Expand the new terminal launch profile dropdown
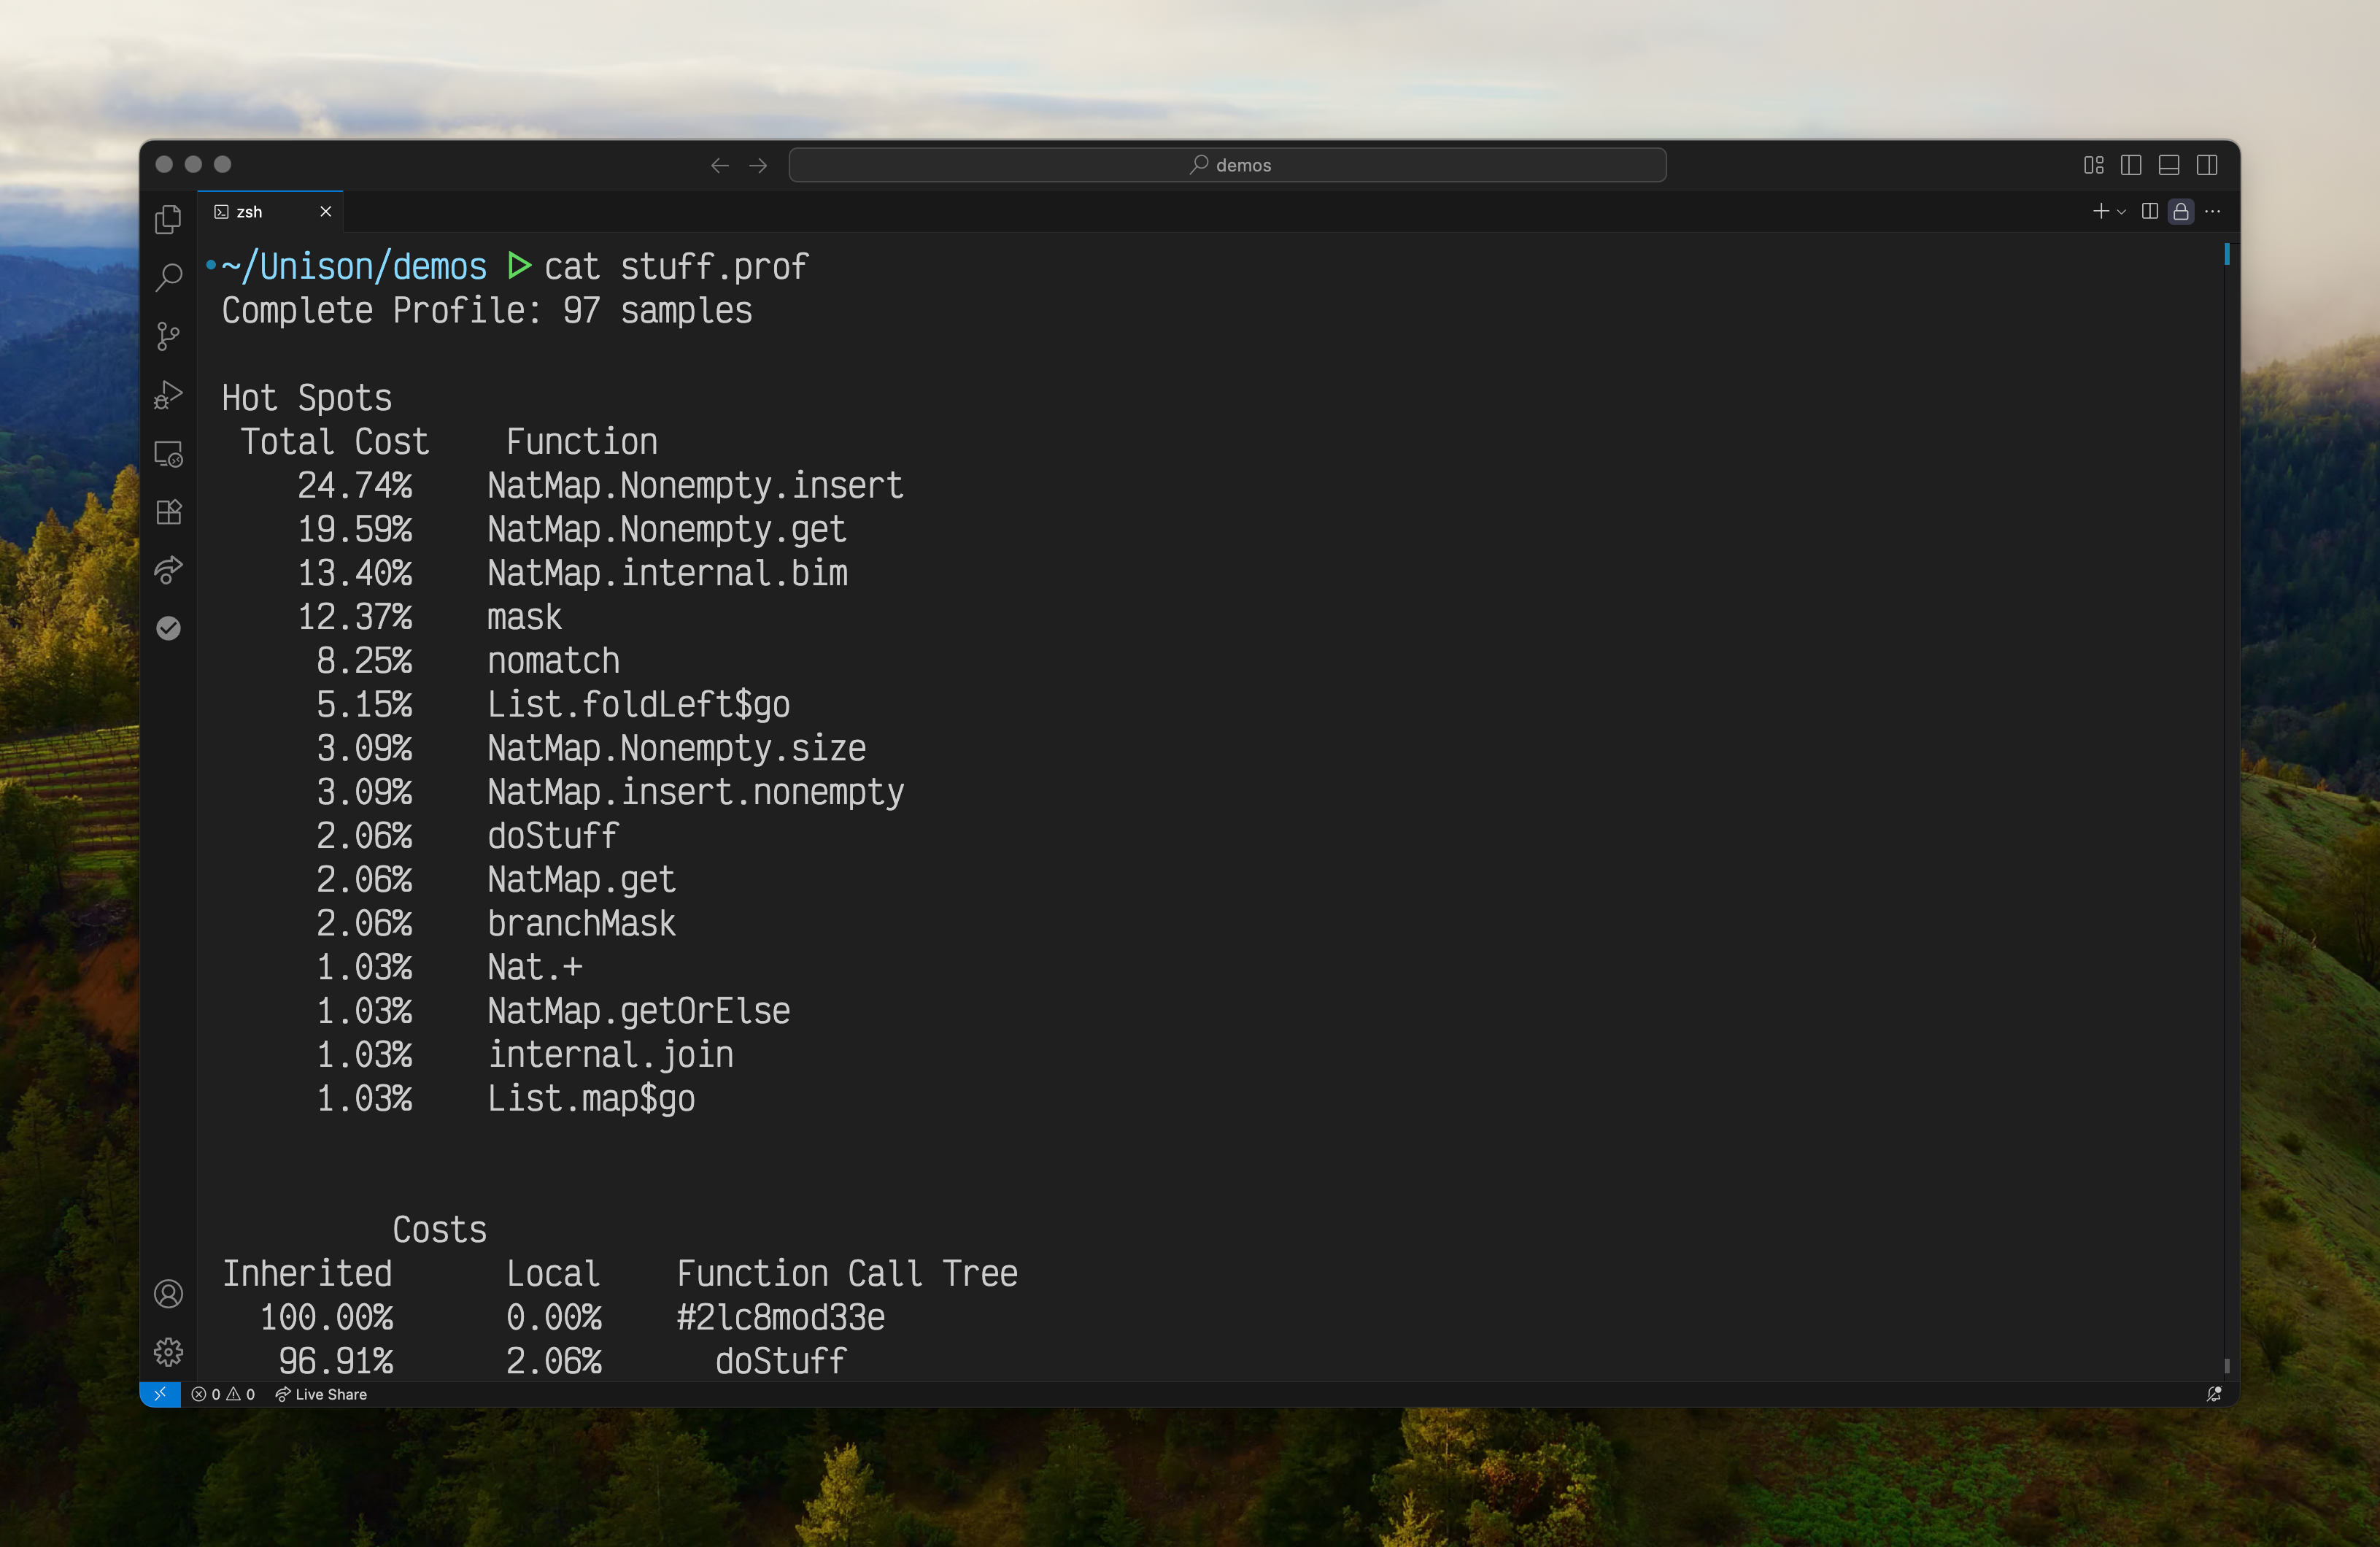 [x=2121, y=212]
